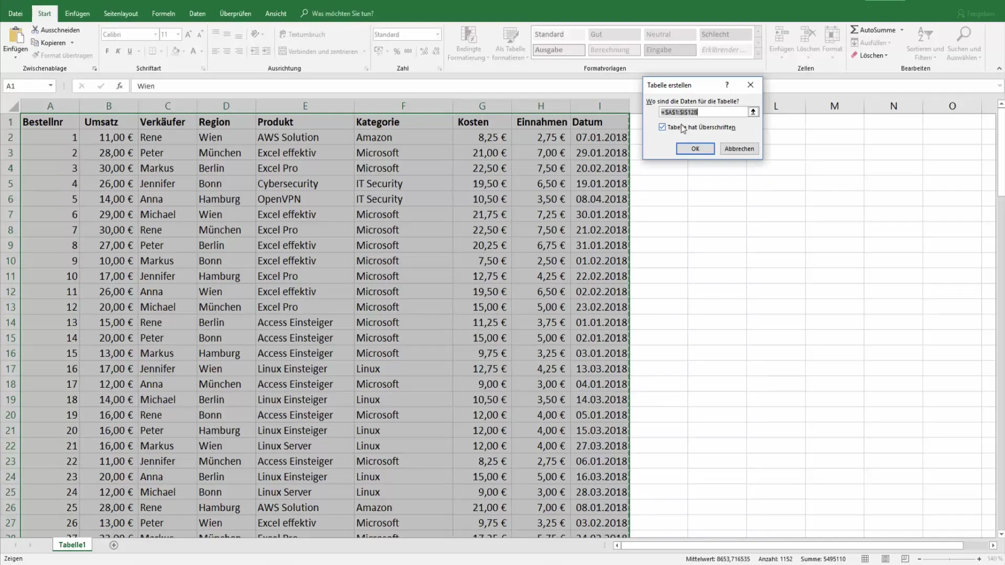
Task: Collapse the ribbon chevron
Action: (x=999, y=69)
